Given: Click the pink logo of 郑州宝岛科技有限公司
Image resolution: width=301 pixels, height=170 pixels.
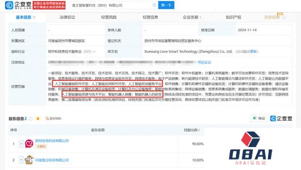Looking at the screenshot, I should coord(29,144).
